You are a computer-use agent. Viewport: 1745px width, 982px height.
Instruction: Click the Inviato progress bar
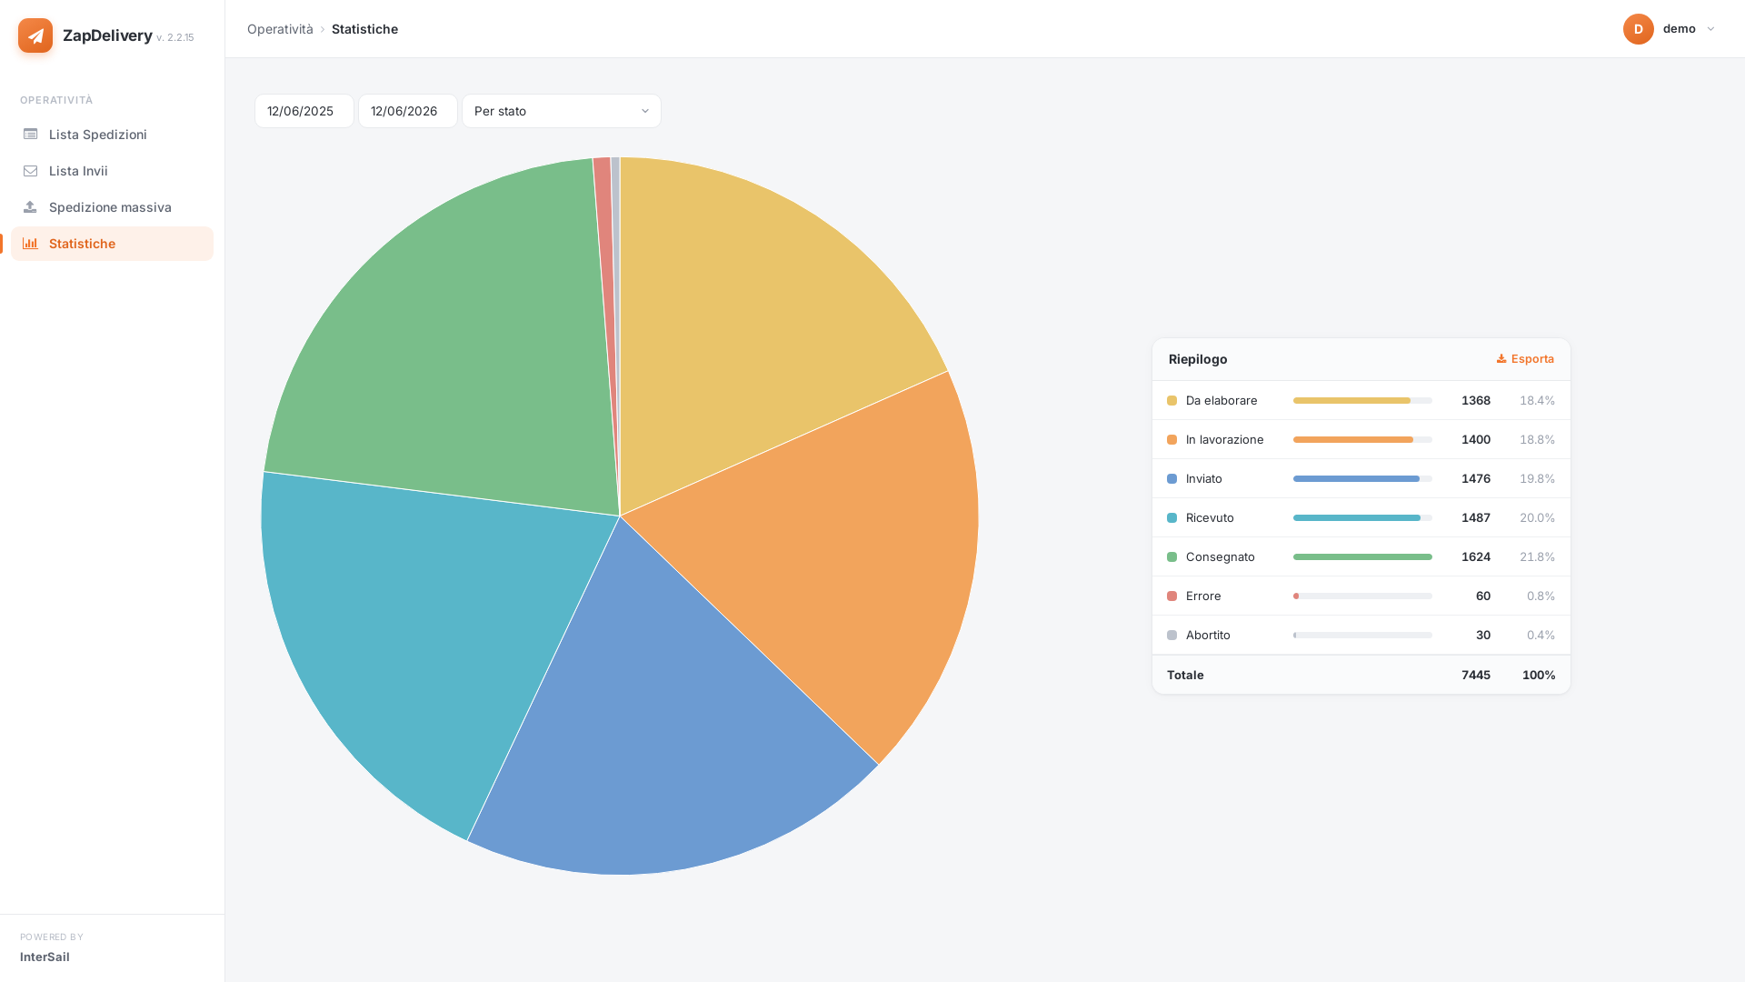(1362, 479)
